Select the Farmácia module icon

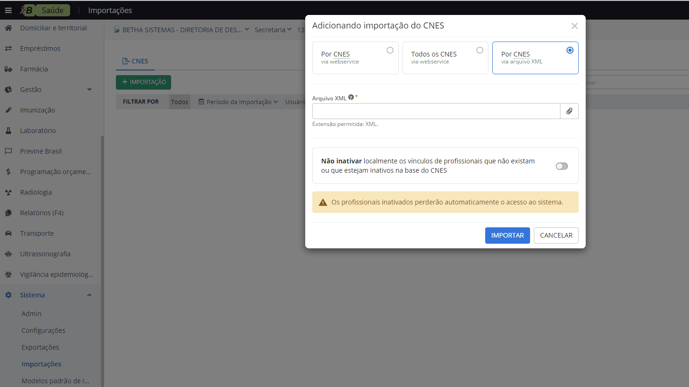8,69
